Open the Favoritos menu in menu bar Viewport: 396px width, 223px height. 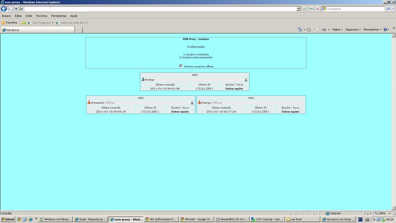coord(42,16)
